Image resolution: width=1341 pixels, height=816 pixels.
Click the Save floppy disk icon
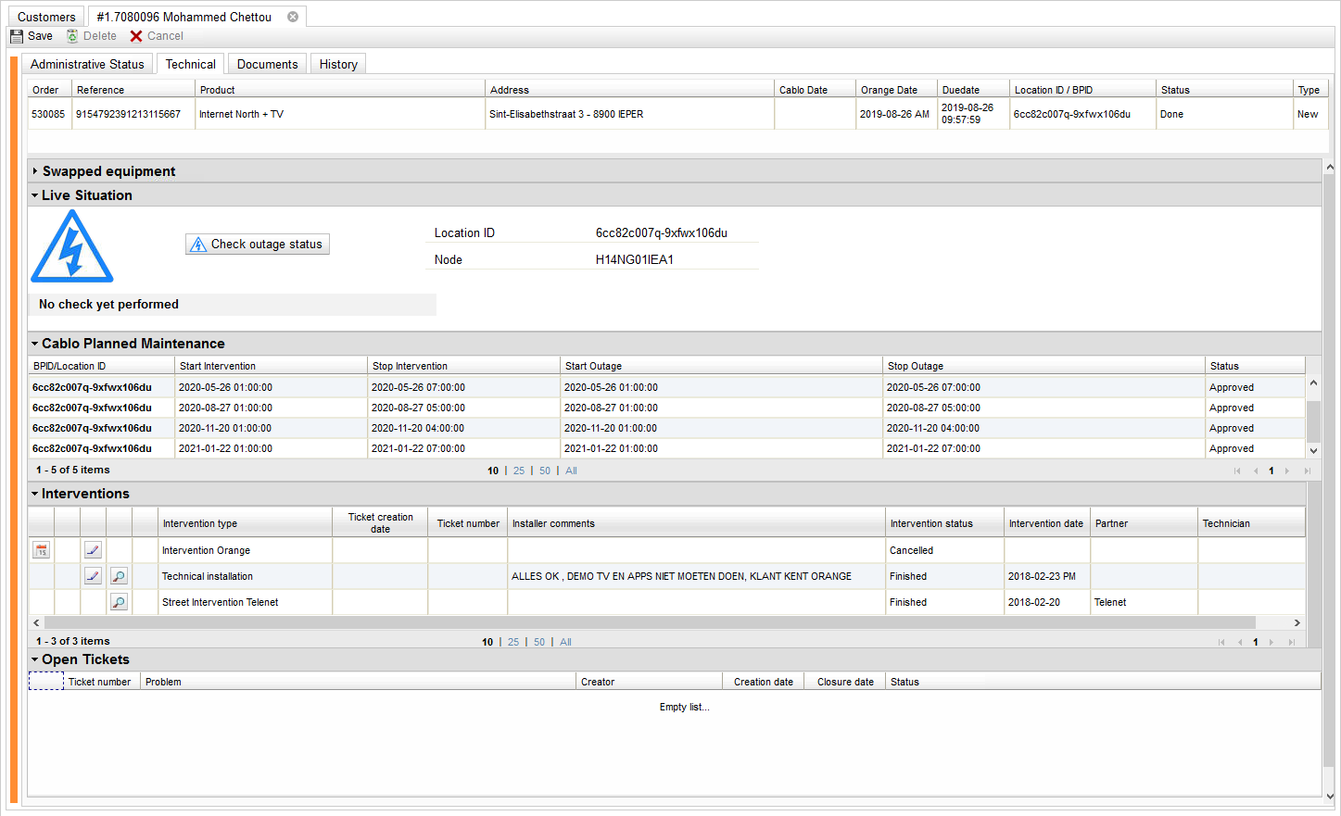[17, 36]
